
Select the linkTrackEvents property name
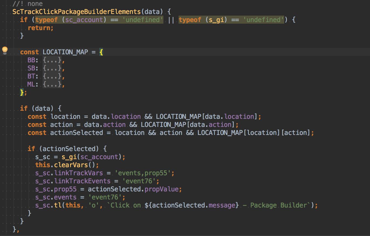[82, 181]
